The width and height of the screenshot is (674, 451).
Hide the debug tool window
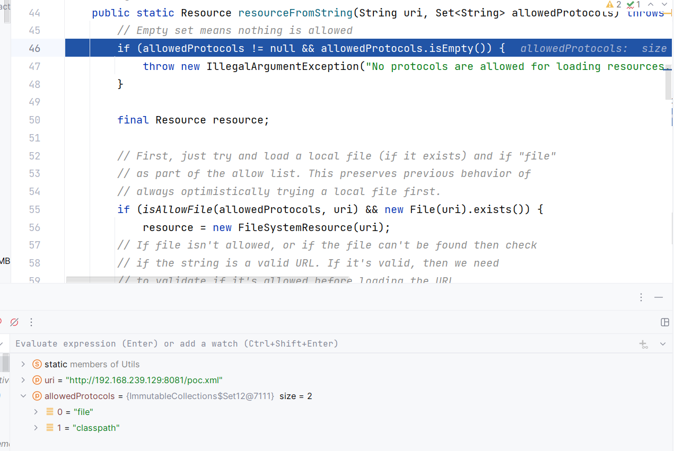click(659, 297)
